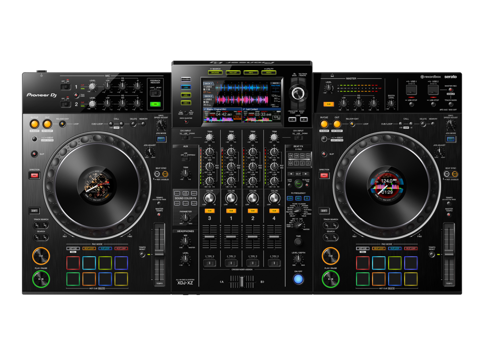Flip the CH 3 INPUT selector switch

[x=185, y=137]
